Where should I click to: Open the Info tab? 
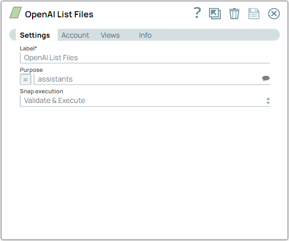tap(145, 35)
